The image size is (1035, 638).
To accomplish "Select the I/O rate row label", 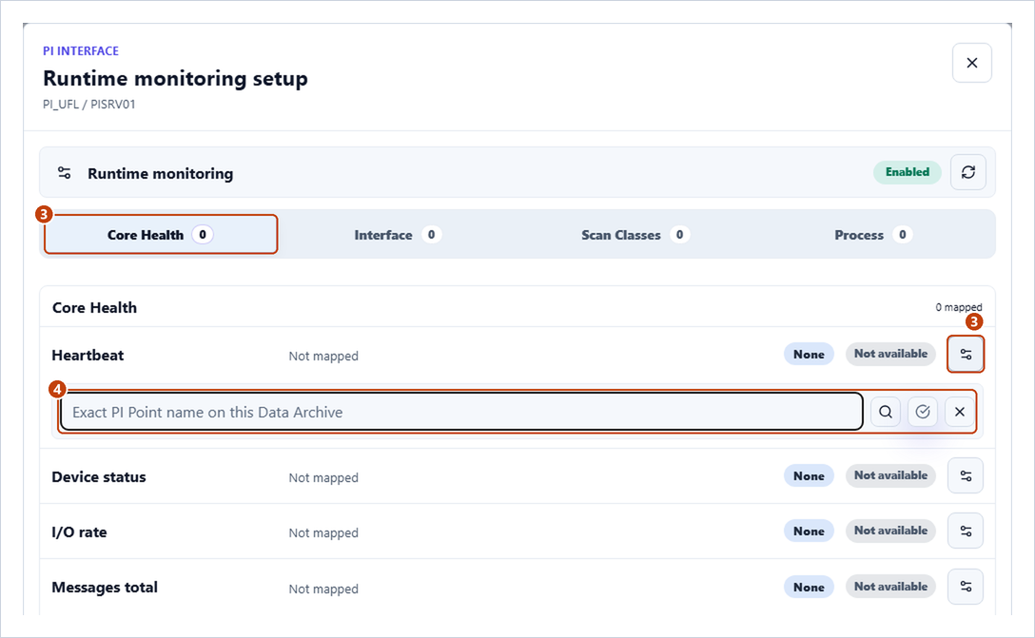I will pos(79,532).
